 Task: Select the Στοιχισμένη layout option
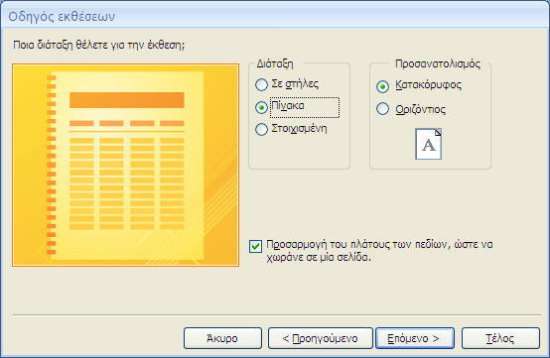261,129
